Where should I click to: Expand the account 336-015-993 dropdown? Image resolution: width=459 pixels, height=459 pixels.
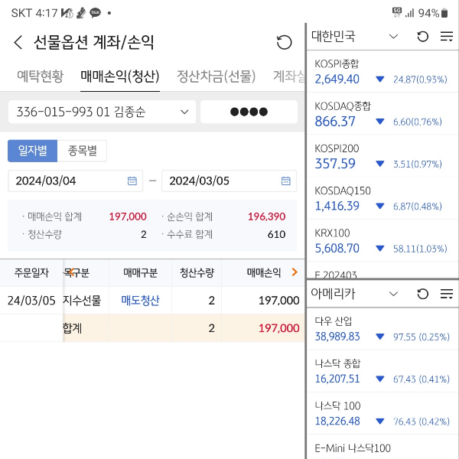[x=184, y=112]
